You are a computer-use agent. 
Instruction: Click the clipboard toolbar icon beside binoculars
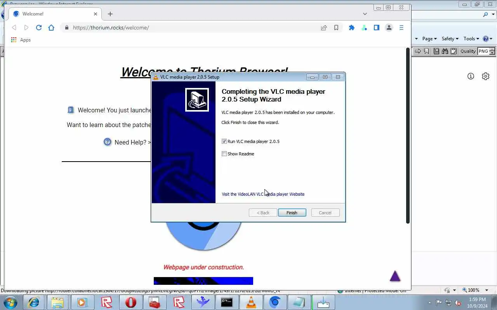click(x=453, y=51)
